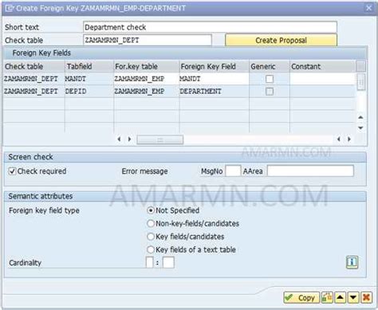The width and height of the screenshot is (378, 310).
Task: Click the AArea input field
Action: tap(310, 171)
